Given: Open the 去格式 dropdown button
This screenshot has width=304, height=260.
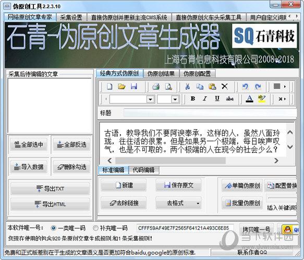Looking at the screenshot, I should coord(178,203).
